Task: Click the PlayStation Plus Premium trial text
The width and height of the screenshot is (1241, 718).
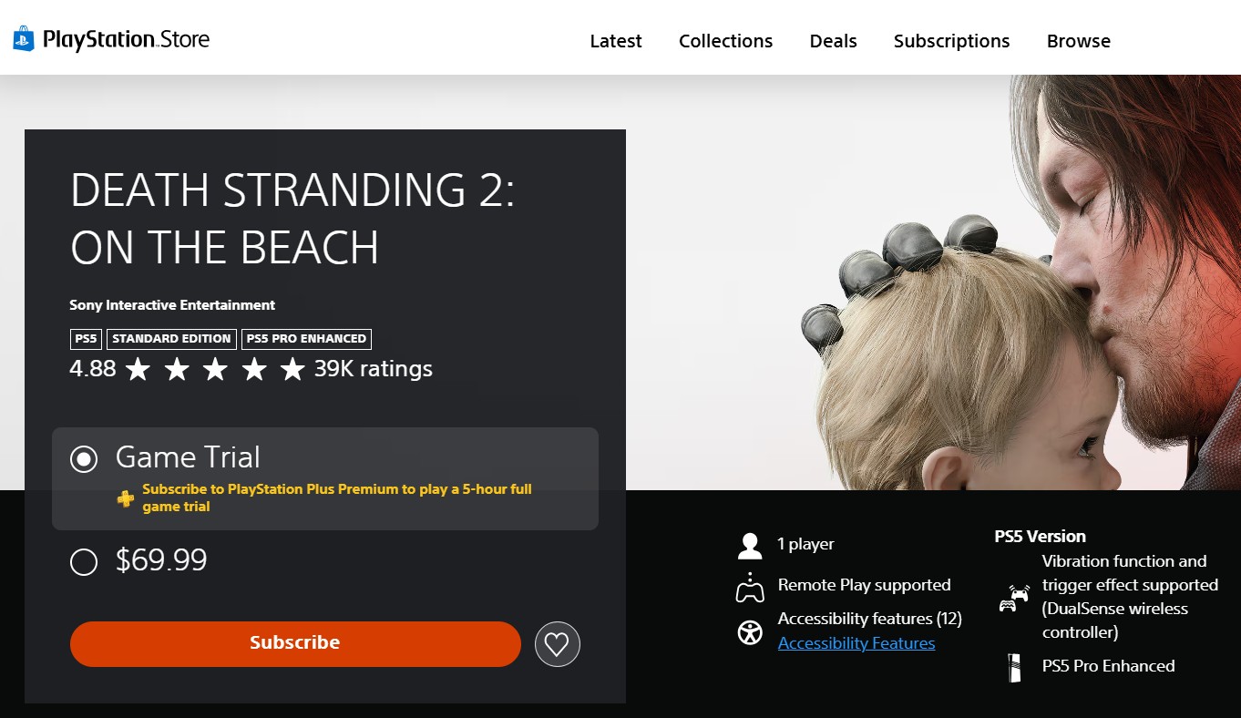Action: point(337,497)
